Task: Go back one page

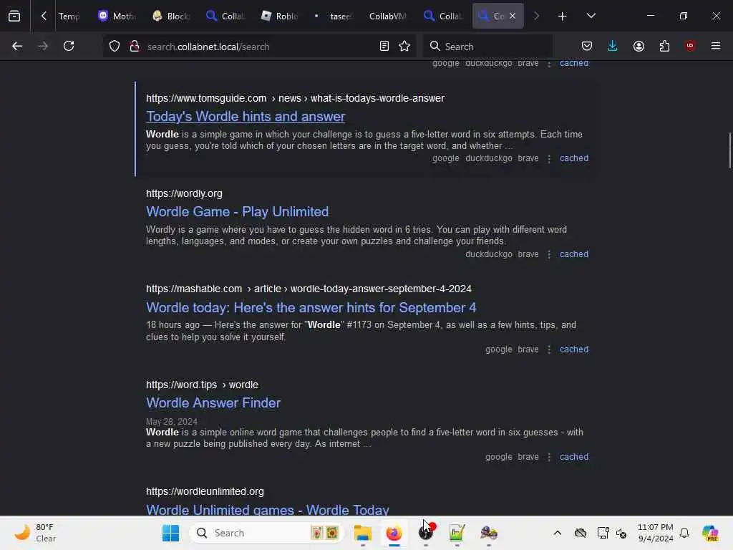Action: tap(17, 46)
